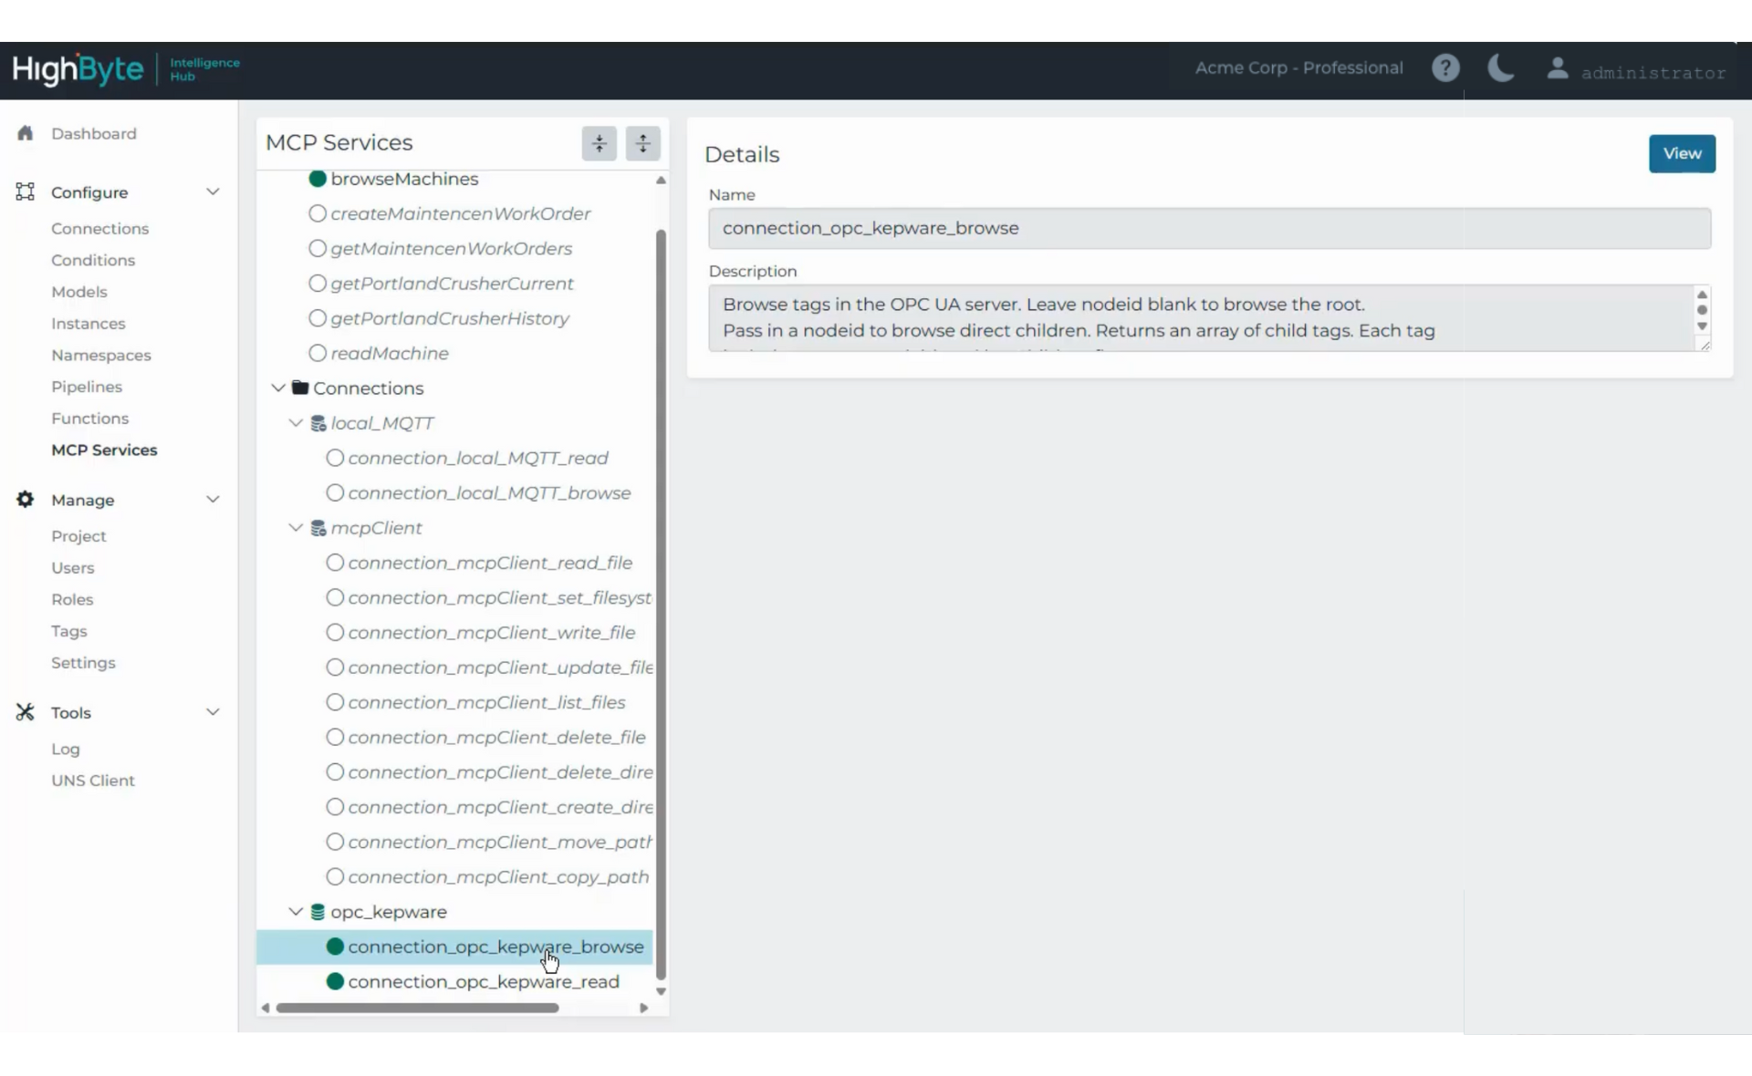
Task: Click the collapse-all icon in MCP Services header
Action: pos(599,143)
